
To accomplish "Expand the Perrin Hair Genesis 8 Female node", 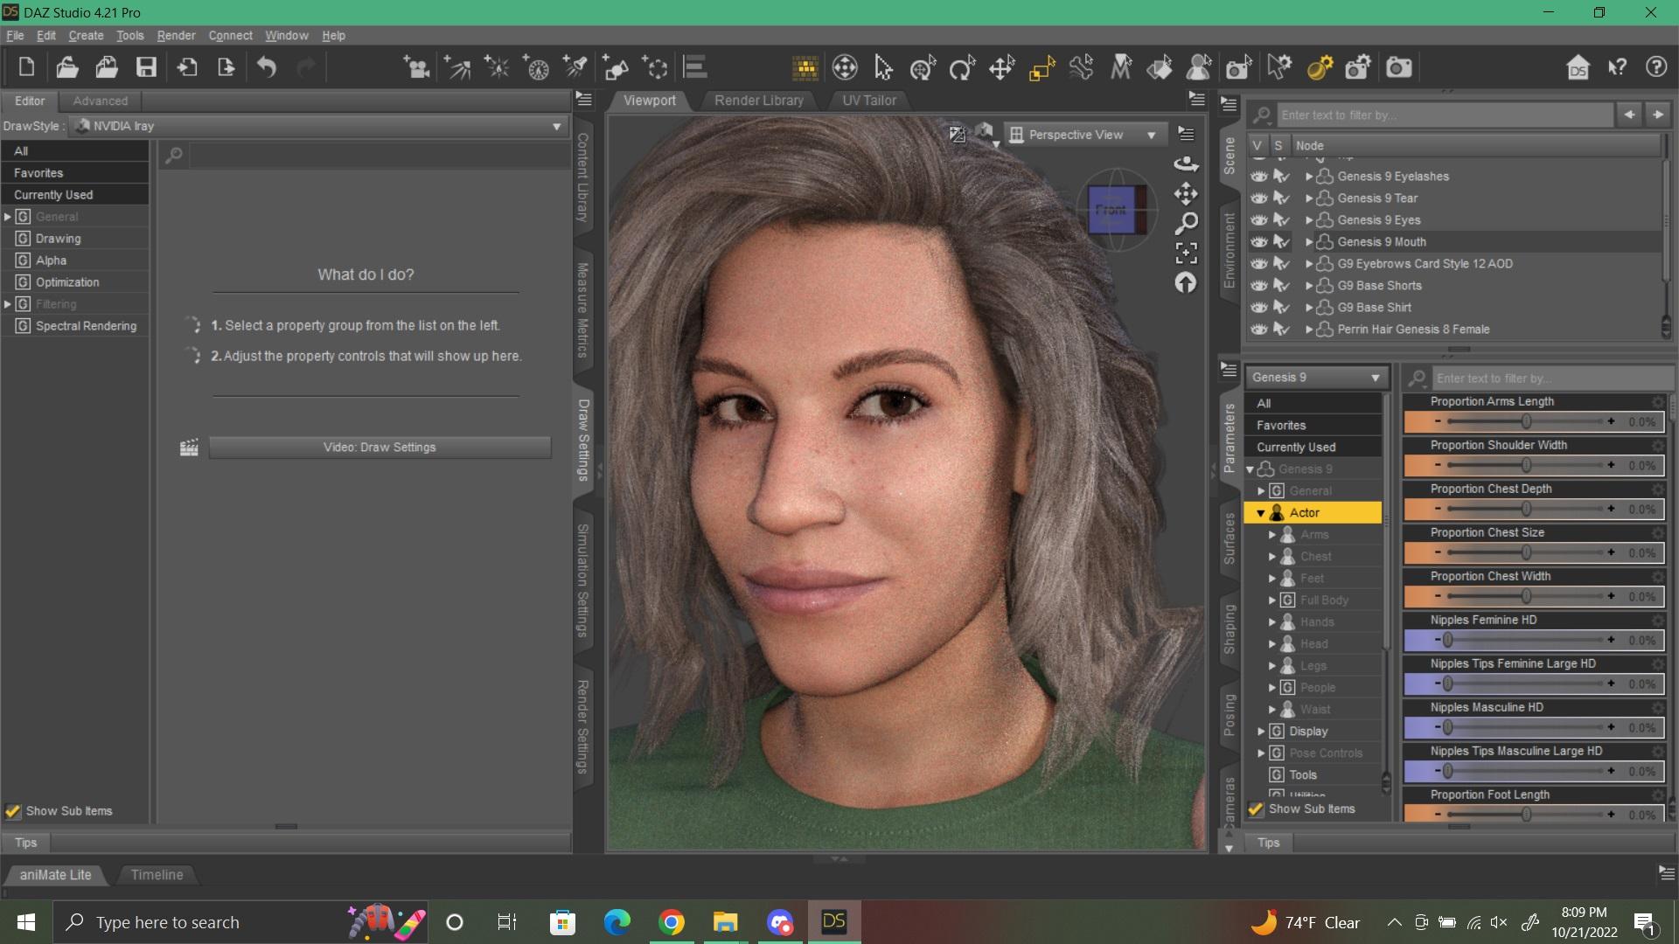I will (1309, 330).
